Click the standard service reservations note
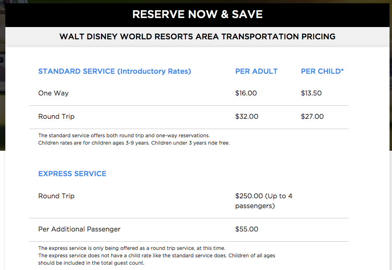The width and height of the screenshot is (392, 270). (x=124, y=135)
